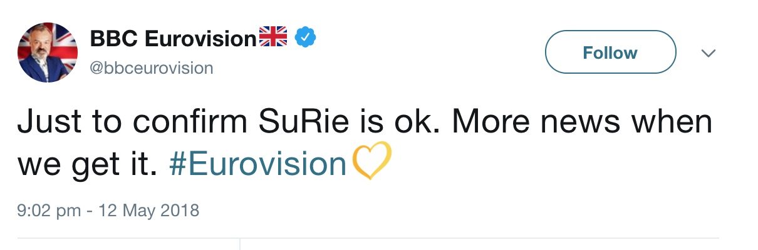Open the @bbceurovision handle link

tap(152, 67)
